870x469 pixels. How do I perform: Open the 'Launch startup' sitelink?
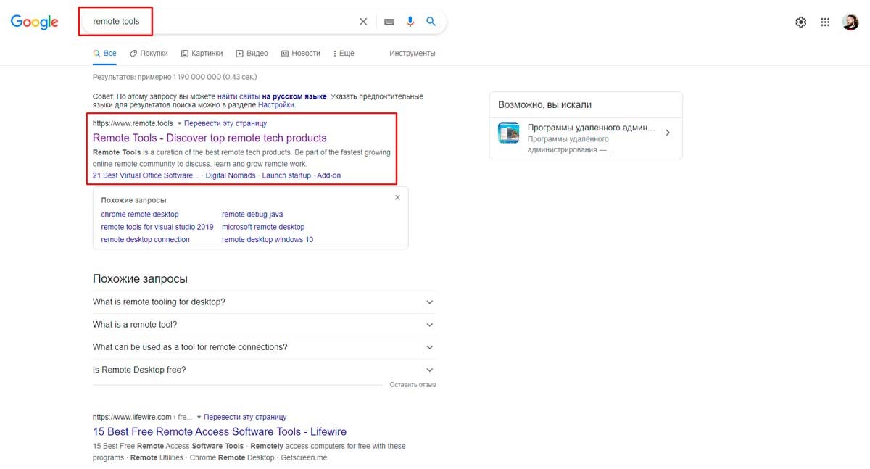tap(286, 175)
